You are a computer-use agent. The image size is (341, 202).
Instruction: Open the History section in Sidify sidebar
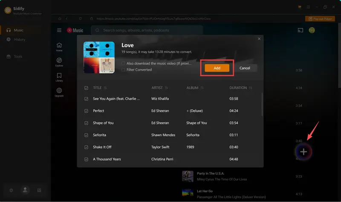point(26,40)
